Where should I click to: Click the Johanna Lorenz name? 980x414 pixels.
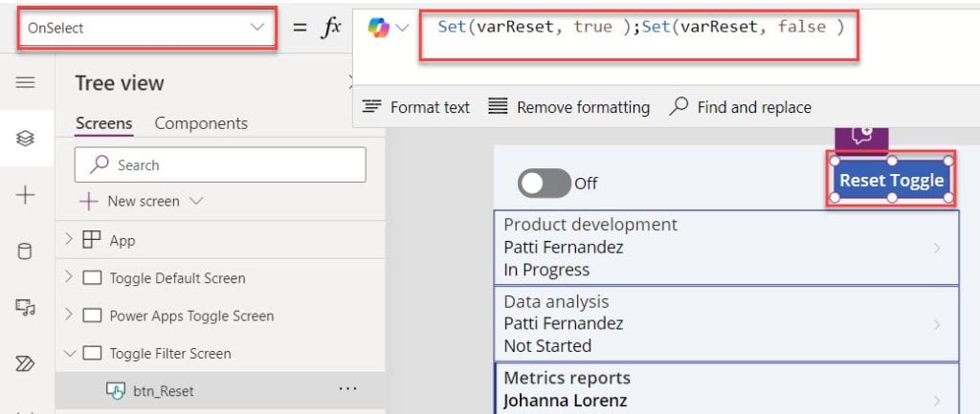[x=565, y=401]
